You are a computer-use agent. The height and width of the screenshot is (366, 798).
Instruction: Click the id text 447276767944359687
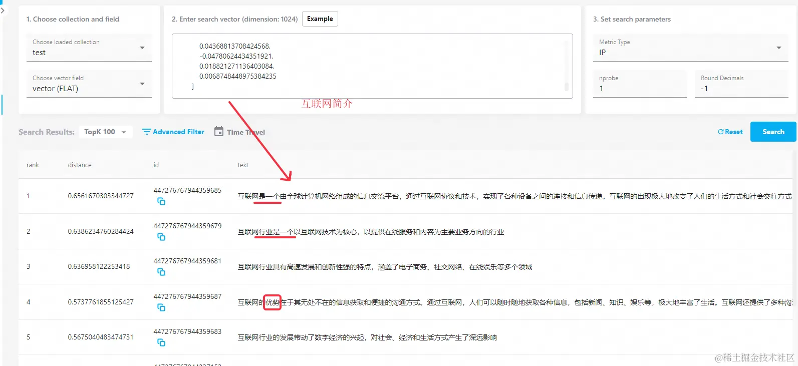pyautogui.click(x=187, y=296)
